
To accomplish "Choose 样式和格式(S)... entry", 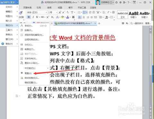I will [x=34, y=78].
